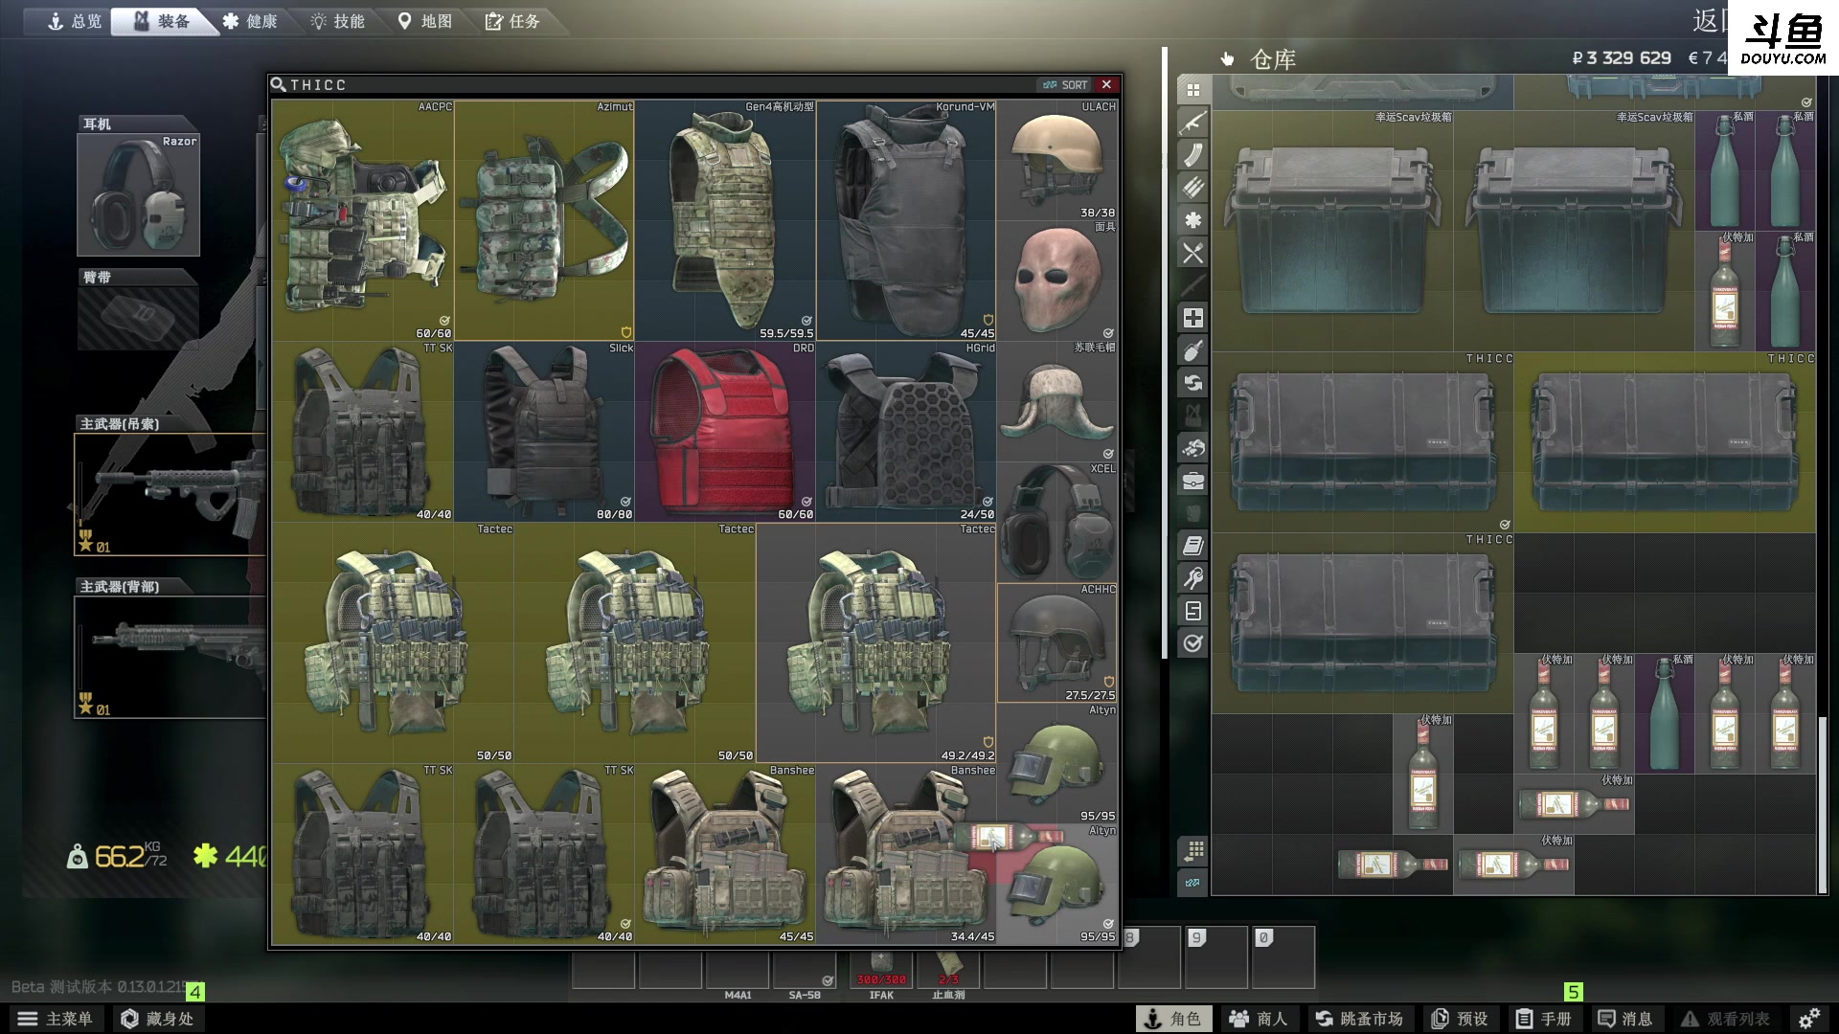The width and height of the screenshot is (1839, 1034).
Task: Select the 苏联毛帽 ushanka hat
Action: (1057, 401)
